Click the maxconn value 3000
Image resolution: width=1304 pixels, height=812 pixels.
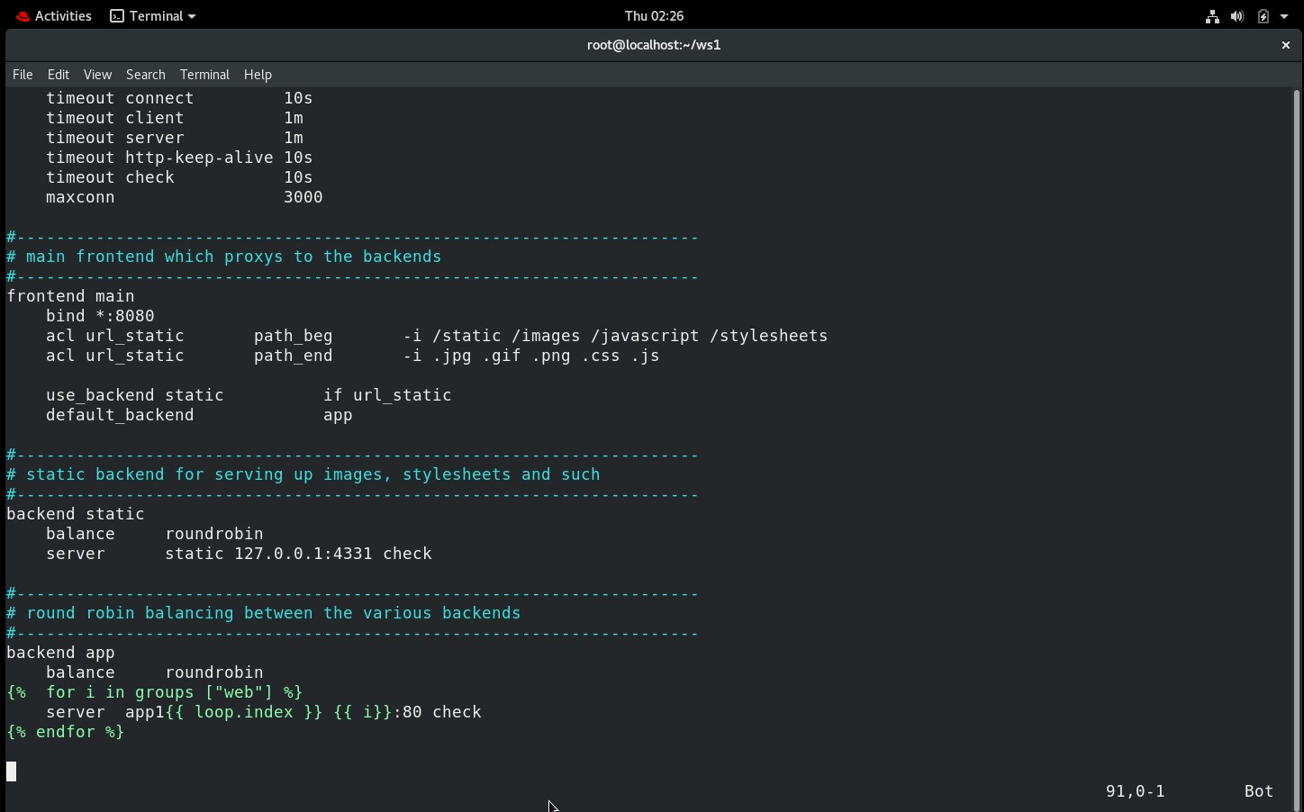click(303, 197)
